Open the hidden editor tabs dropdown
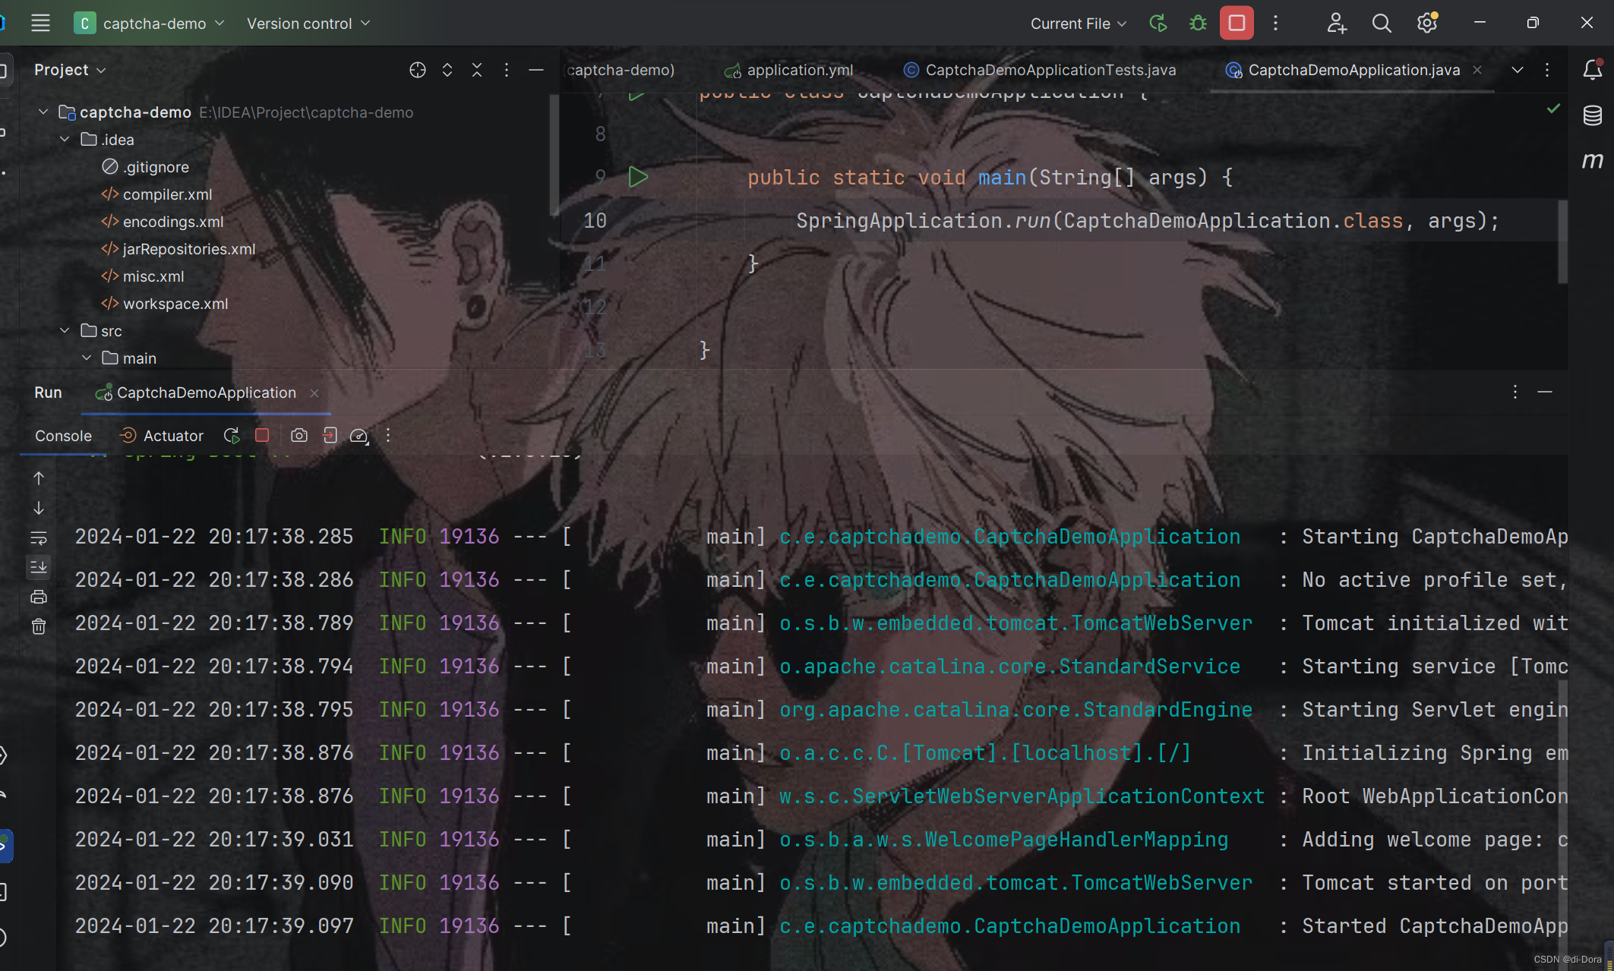 point(1518,70)
